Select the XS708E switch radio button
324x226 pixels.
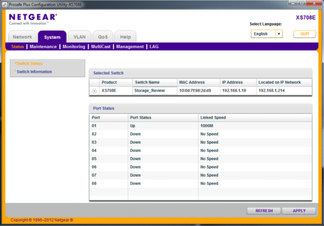[95, 91]
